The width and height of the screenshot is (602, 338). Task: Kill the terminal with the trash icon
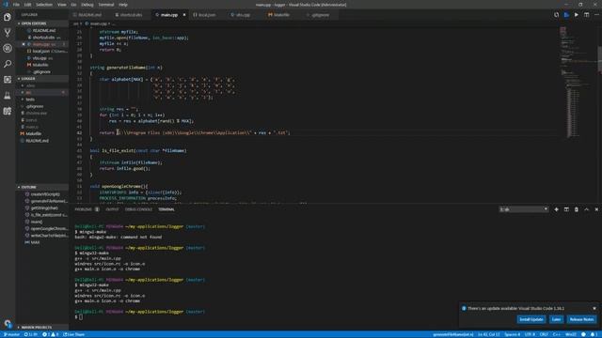coord(577,209)
